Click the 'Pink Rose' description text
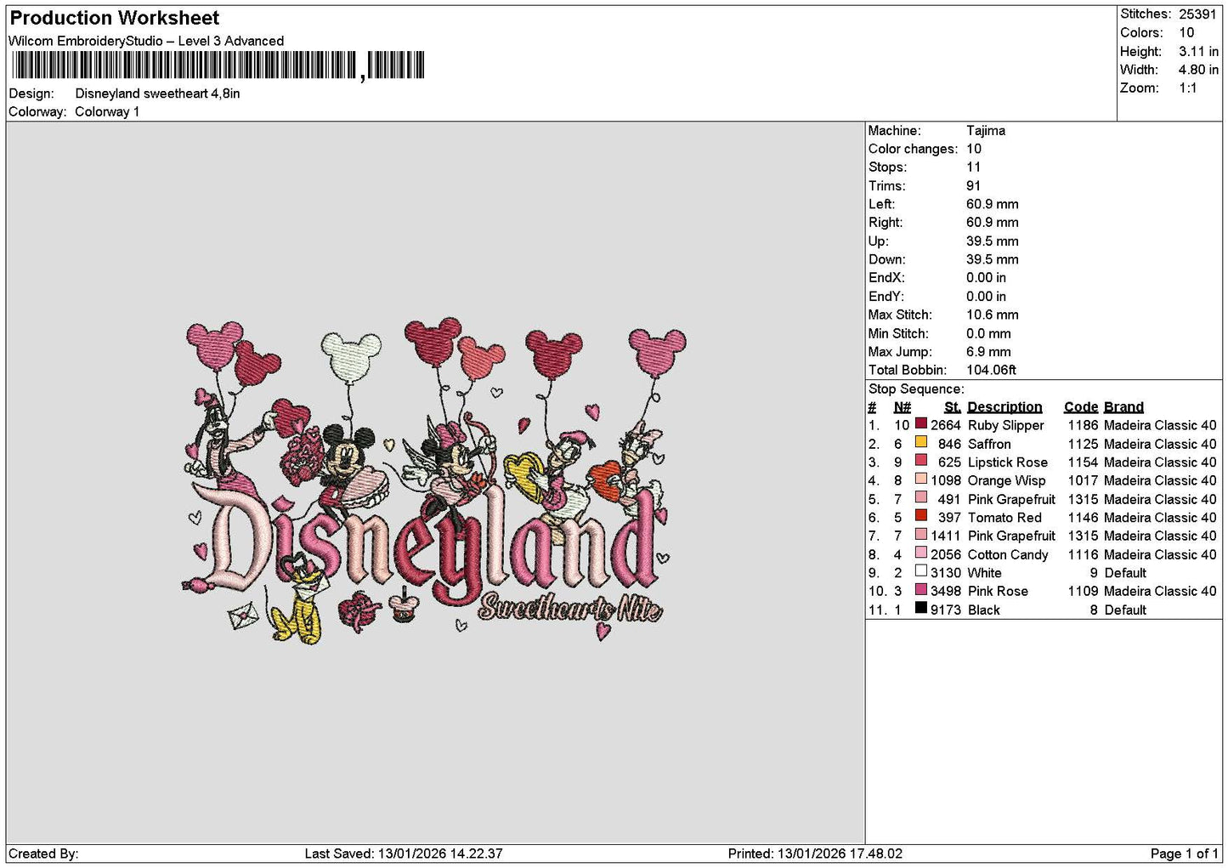Screen dimensions: 1228x868 (998, 591)
